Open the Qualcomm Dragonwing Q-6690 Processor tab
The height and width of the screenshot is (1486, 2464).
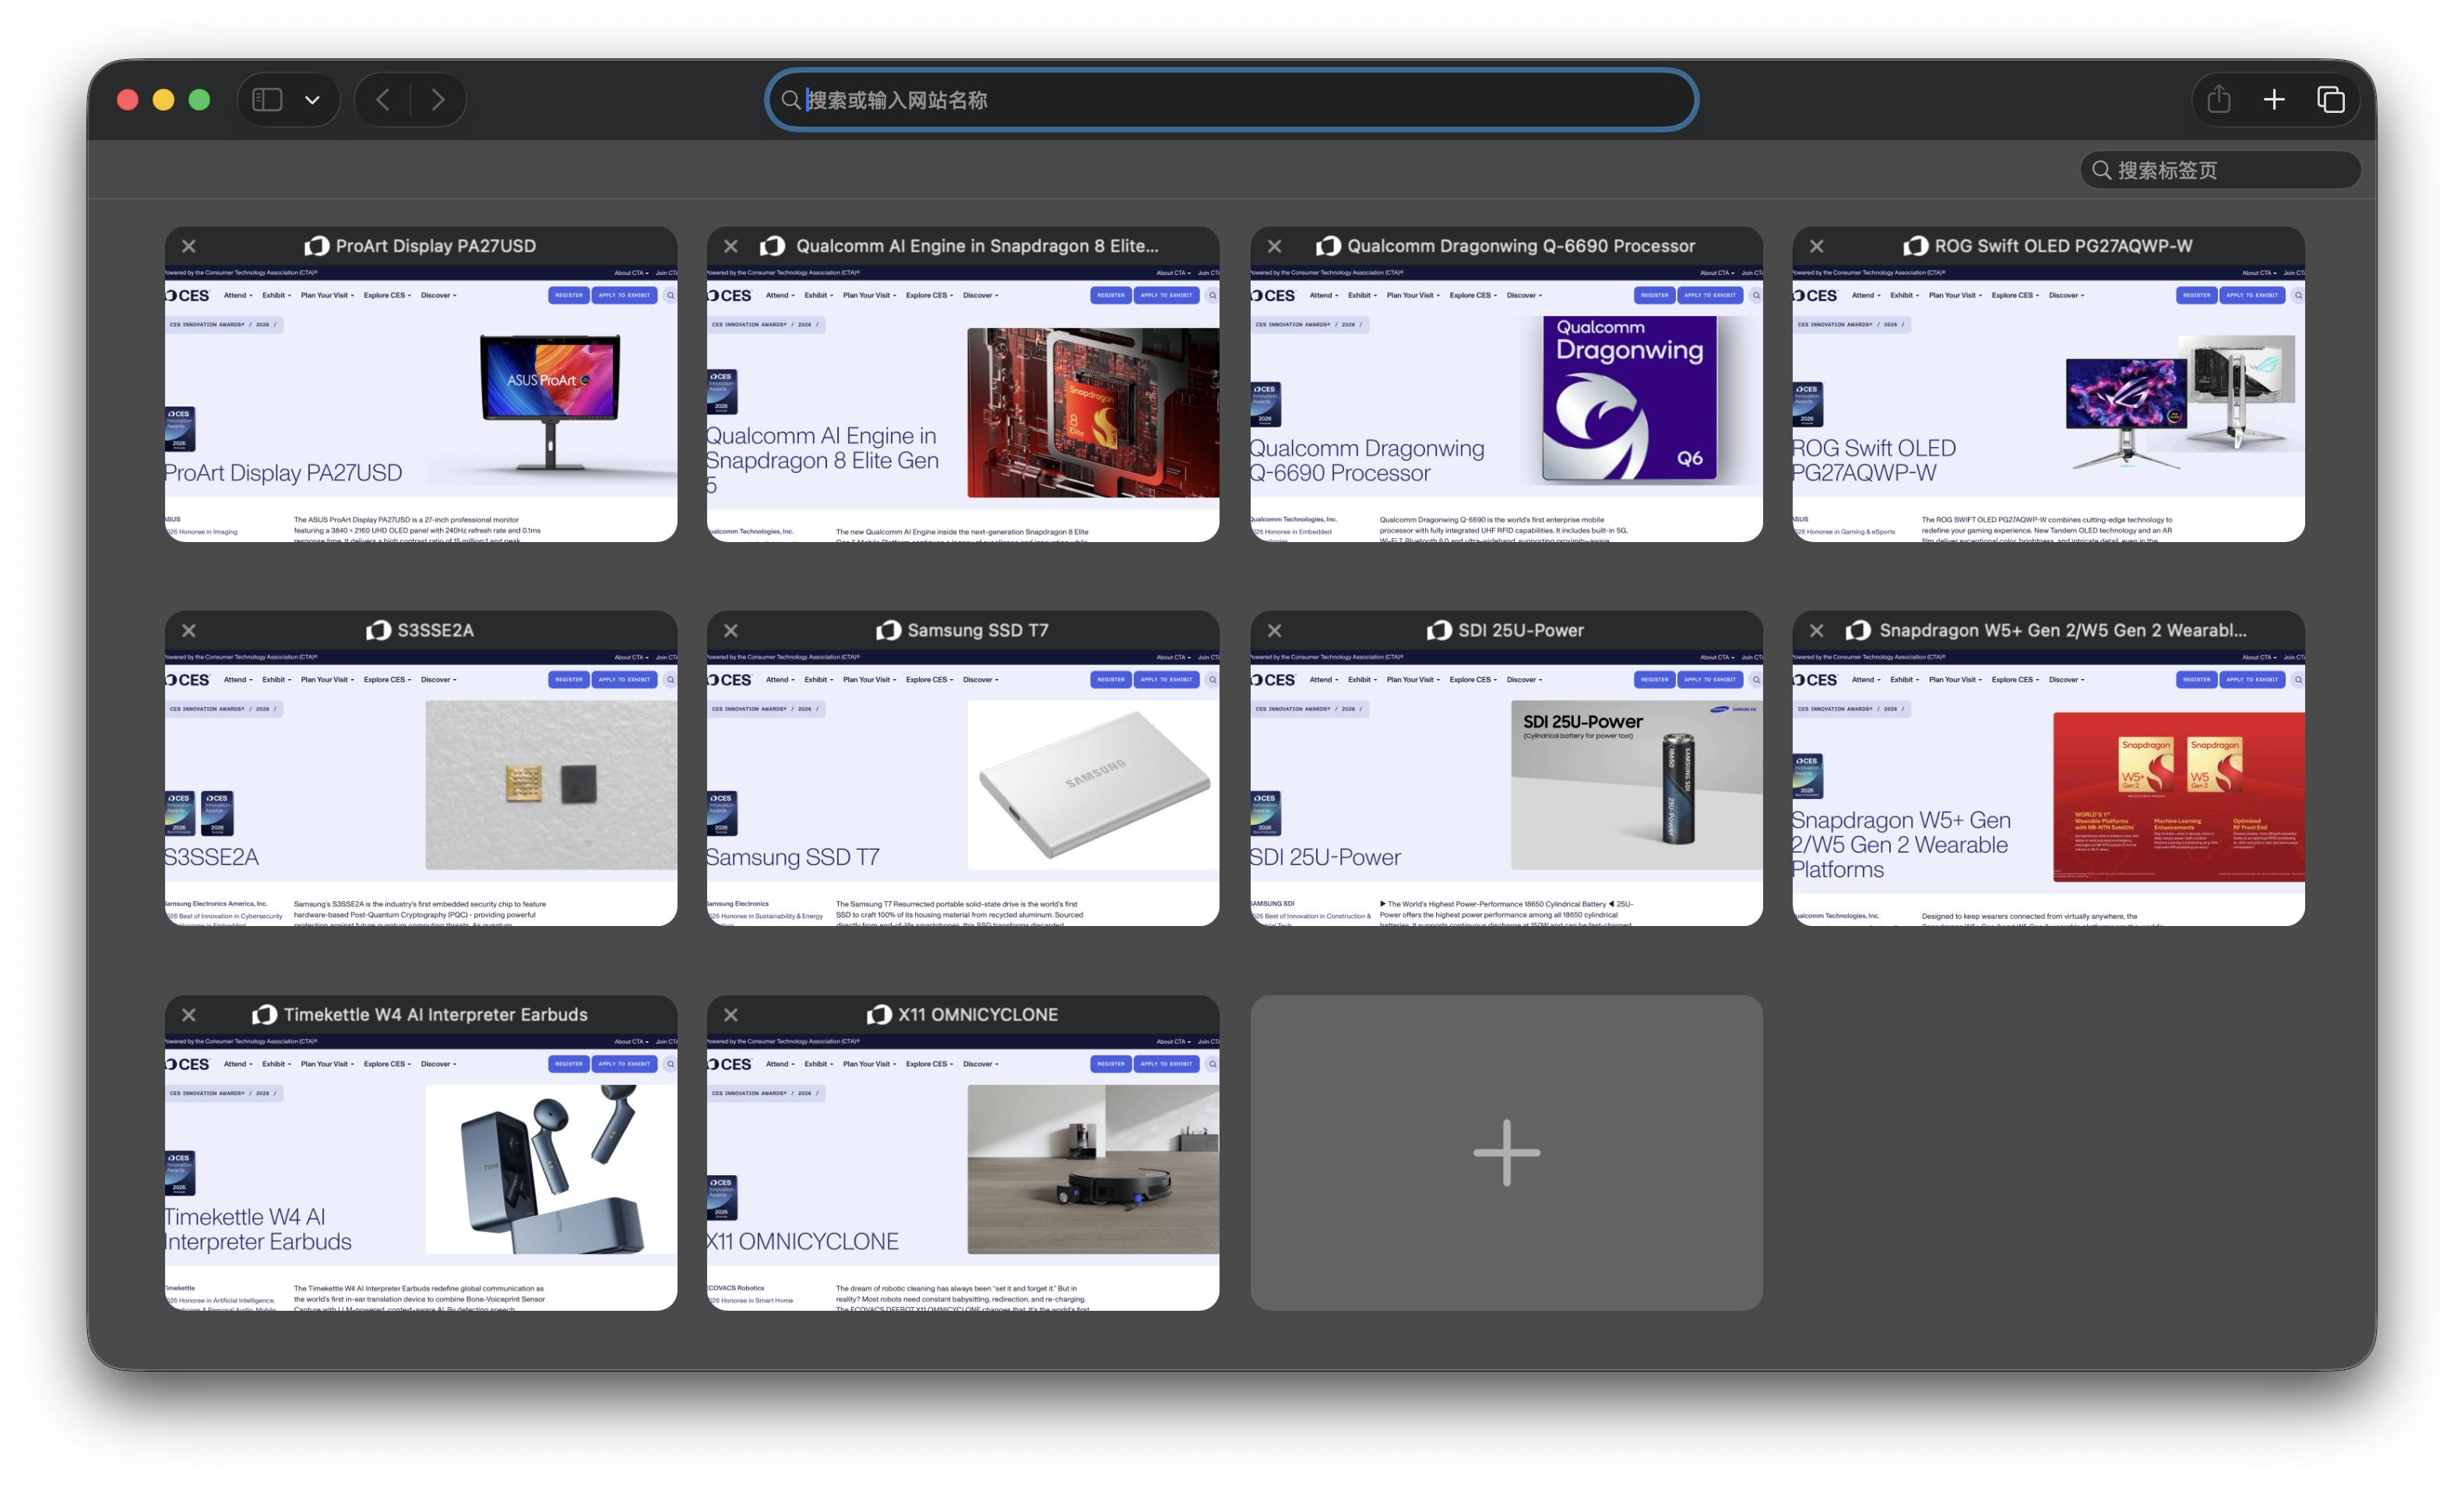(1505, 400)
